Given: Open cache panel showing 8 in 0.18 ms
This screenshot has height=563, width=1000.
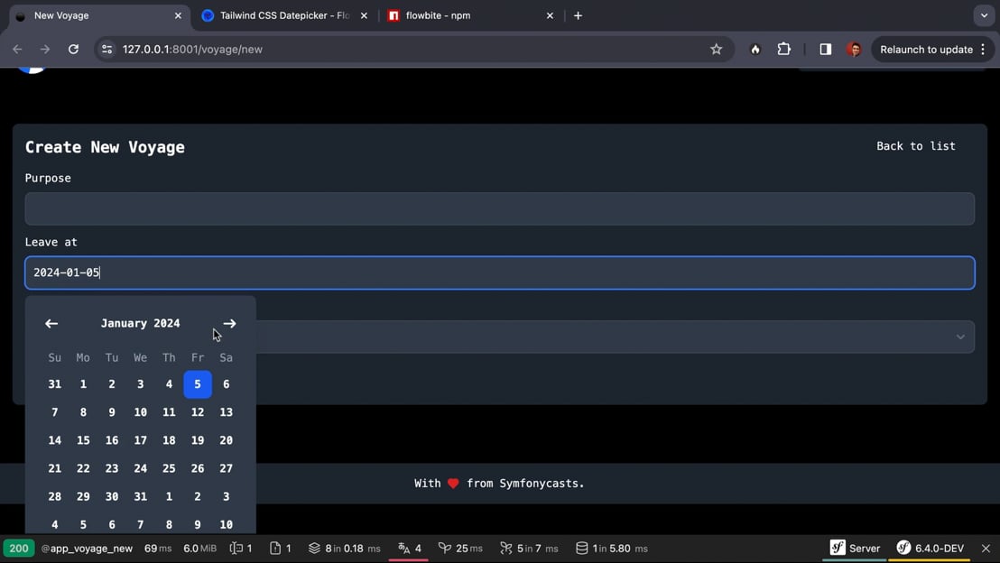Looking at the screenshot, I should [345, 549].
